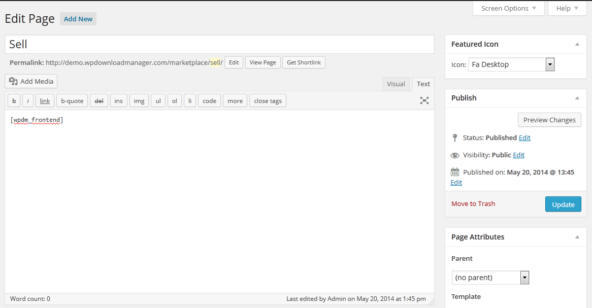This screenshot has width=592, height=308.
Task: Open the Screen Options panel
Action: click(508, 8)
